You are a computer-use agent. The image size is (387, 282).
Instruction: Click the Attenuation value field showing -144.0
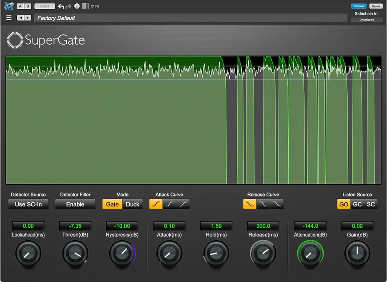coord(310,226)
